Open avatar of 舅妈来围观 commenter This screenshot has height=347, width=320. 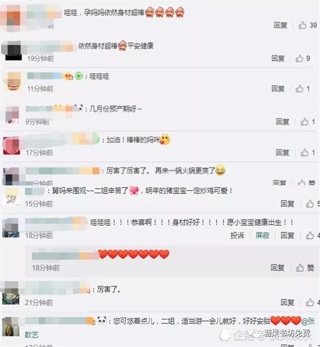10,197
